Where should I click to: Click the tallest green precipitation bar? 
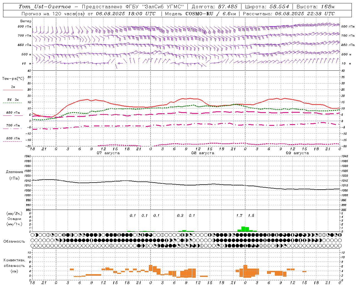tap(243, 229)
